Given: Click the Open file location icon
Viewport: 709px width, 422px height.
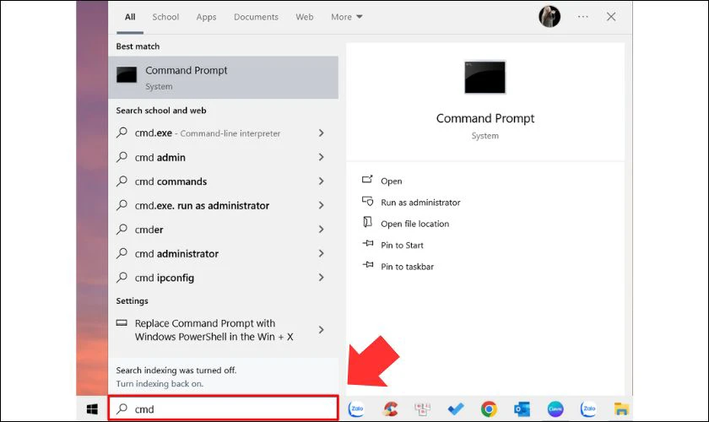Looking at the screenshot, I should click(x=368, y=222).
